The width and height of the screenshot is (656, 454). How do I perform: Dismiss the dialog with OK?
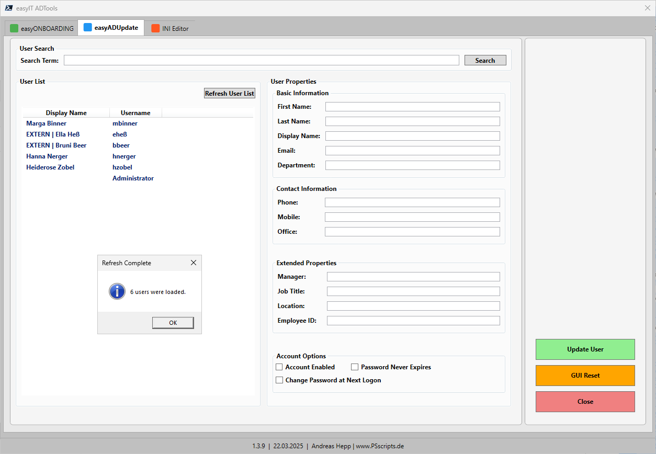click(x=173, y=322)
